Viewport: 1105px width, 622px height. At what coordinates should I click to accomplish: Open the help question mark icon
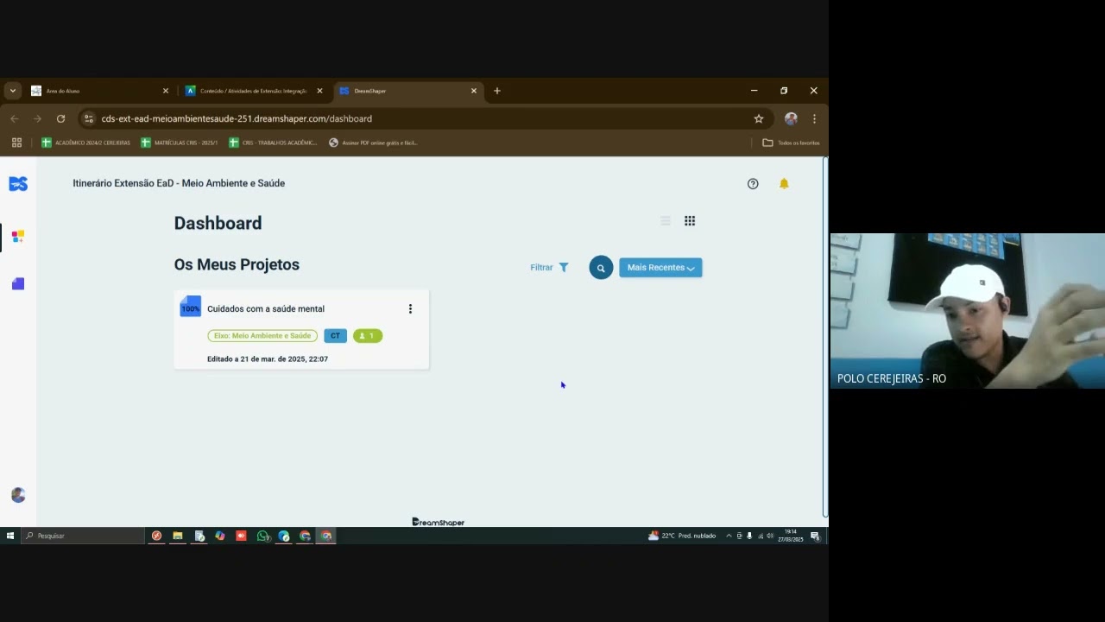pos(753,184)
